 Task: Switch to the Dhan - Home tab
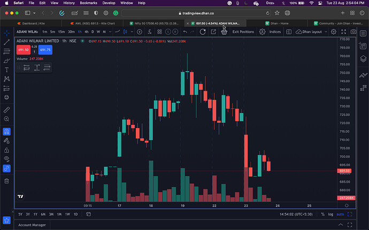(277, 23)
